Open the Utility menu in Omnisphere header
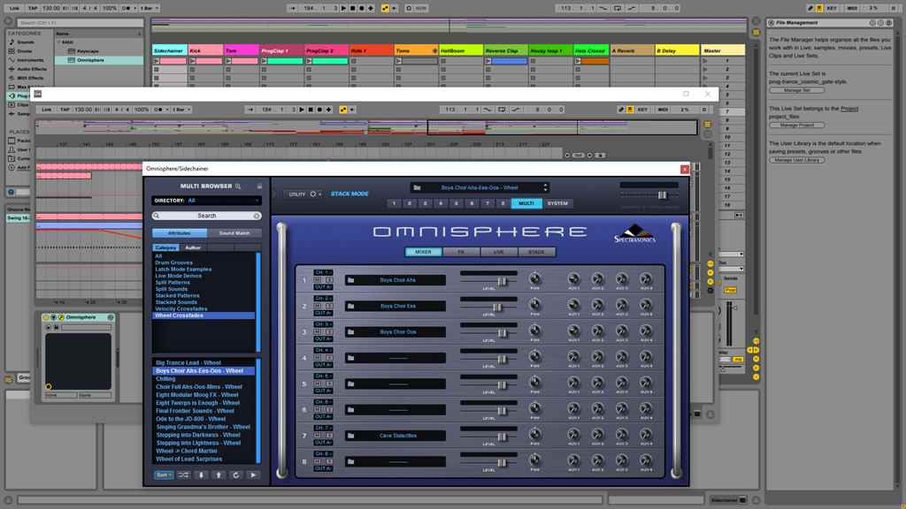This screenshot has height=509, width=906. 304,194
